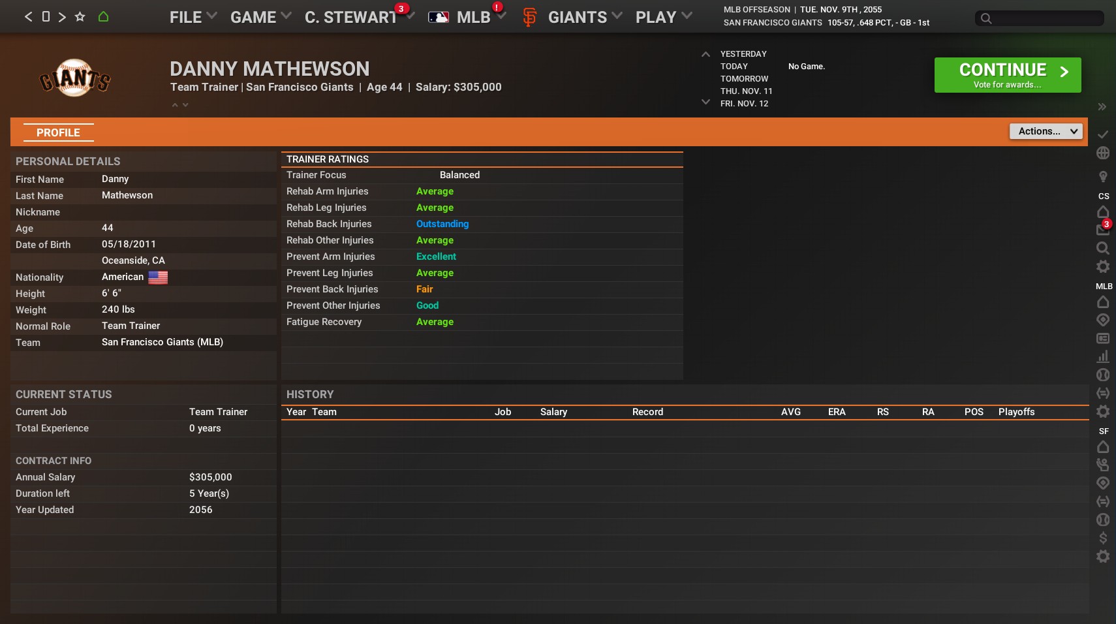Click the green home icon in top bar
The width and height of the screenshot is (1116, 624).
pos(103,17)
